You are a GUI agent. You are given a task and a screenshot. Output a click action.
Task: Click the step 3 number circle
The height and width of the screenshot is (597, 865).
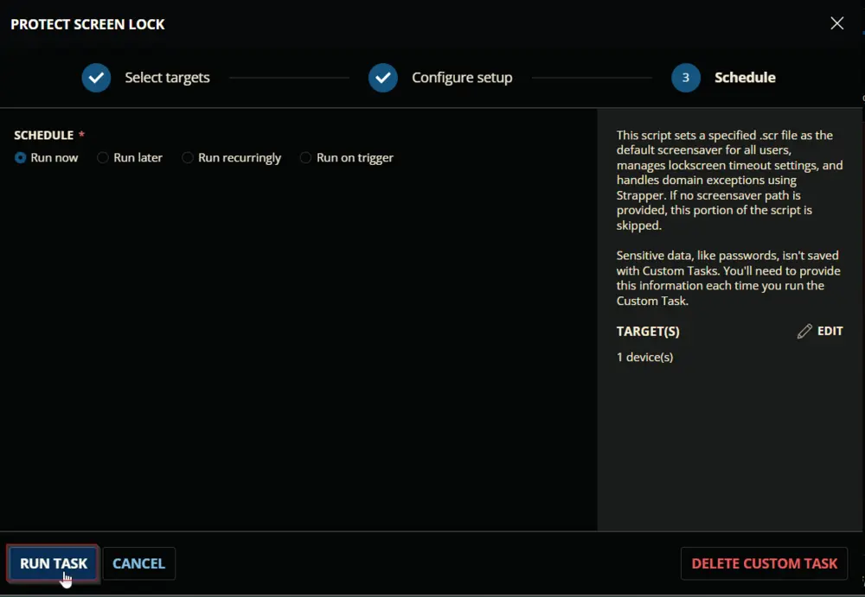click(x=686, y=78)
